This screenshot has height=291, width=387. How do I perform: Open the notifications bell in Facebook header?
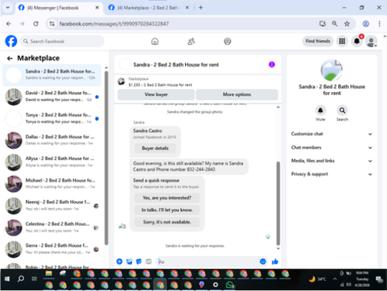(x=357, y=41)
